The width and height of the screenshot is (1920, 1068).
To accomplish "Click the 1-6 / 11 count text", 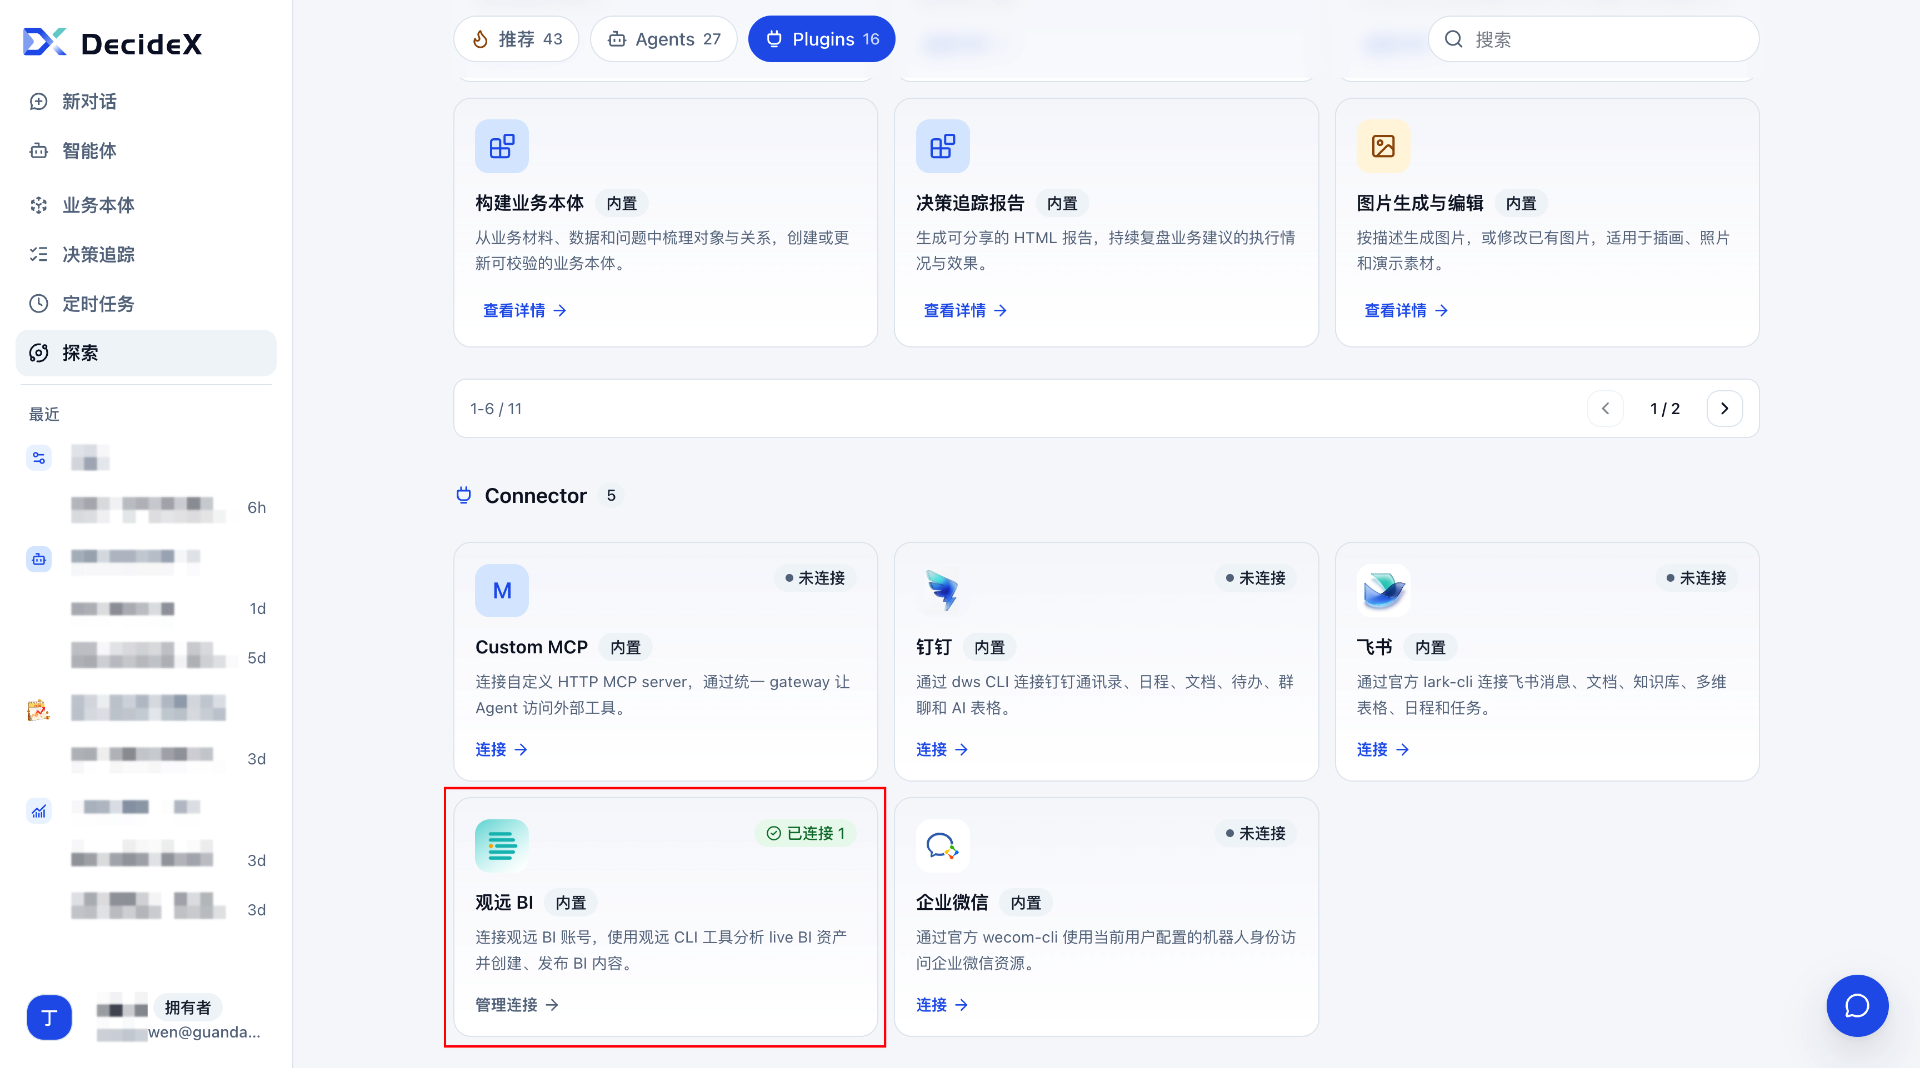I will tap(496, 408).
